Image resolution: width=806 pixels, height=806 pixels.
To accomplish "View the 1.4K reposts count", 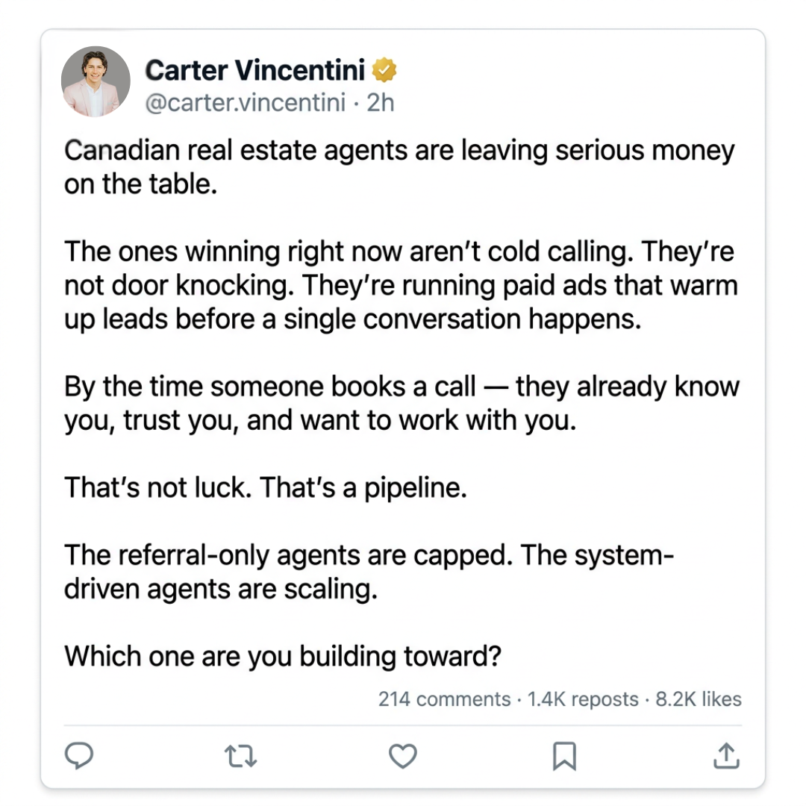I will click(x=583, y=699).
